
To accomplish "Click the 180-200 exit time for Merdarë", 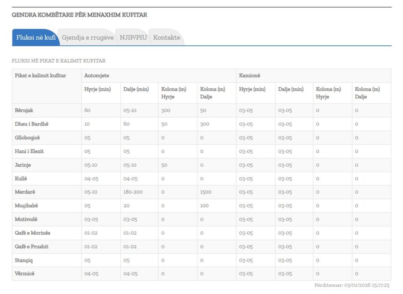I will click(x=133, y=192).
